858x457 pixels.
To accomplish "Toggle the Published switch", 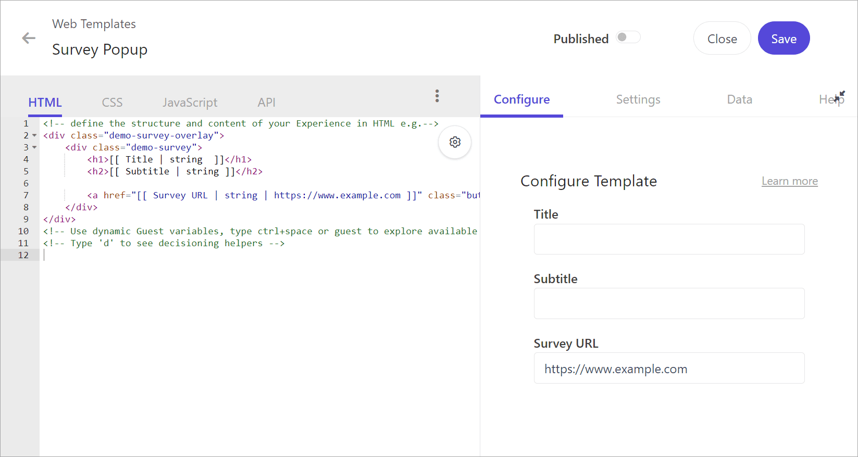I will point(628,37).
